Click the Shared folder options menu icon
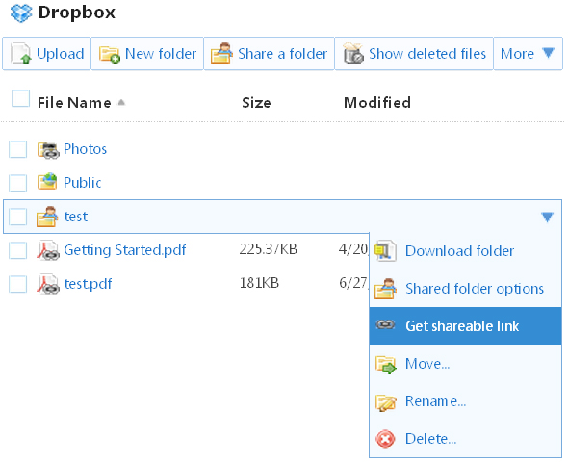Viewport: 568px width, 462px height. coord(385,288)
